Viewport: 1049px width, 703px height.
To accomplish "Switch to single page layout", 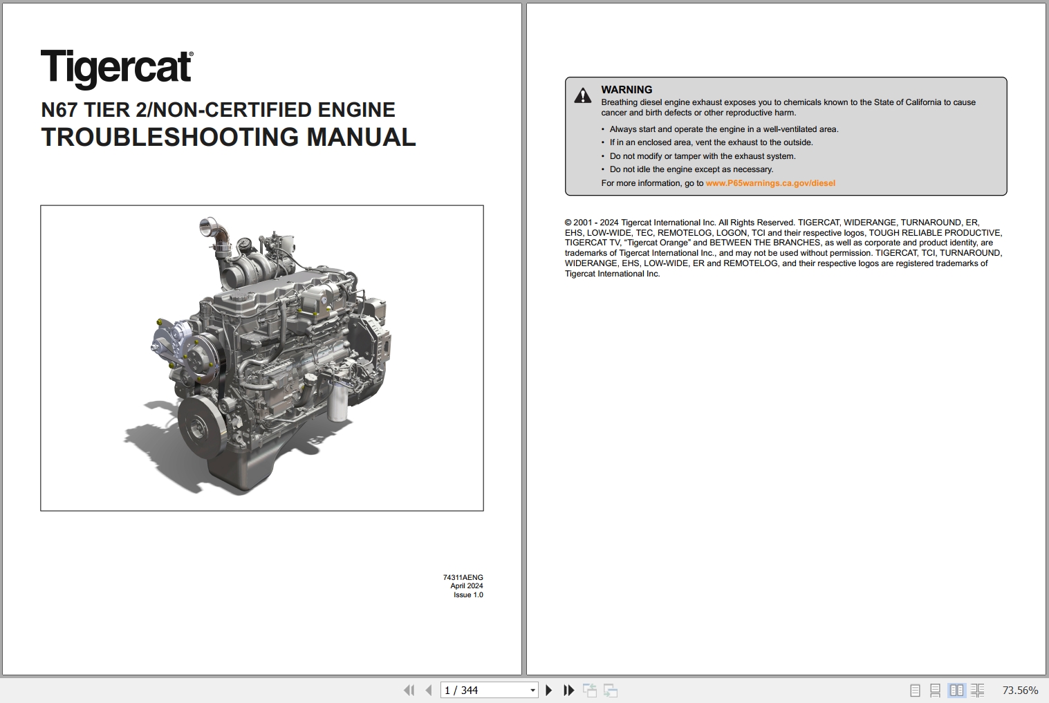I will click(x=914, y=690).
